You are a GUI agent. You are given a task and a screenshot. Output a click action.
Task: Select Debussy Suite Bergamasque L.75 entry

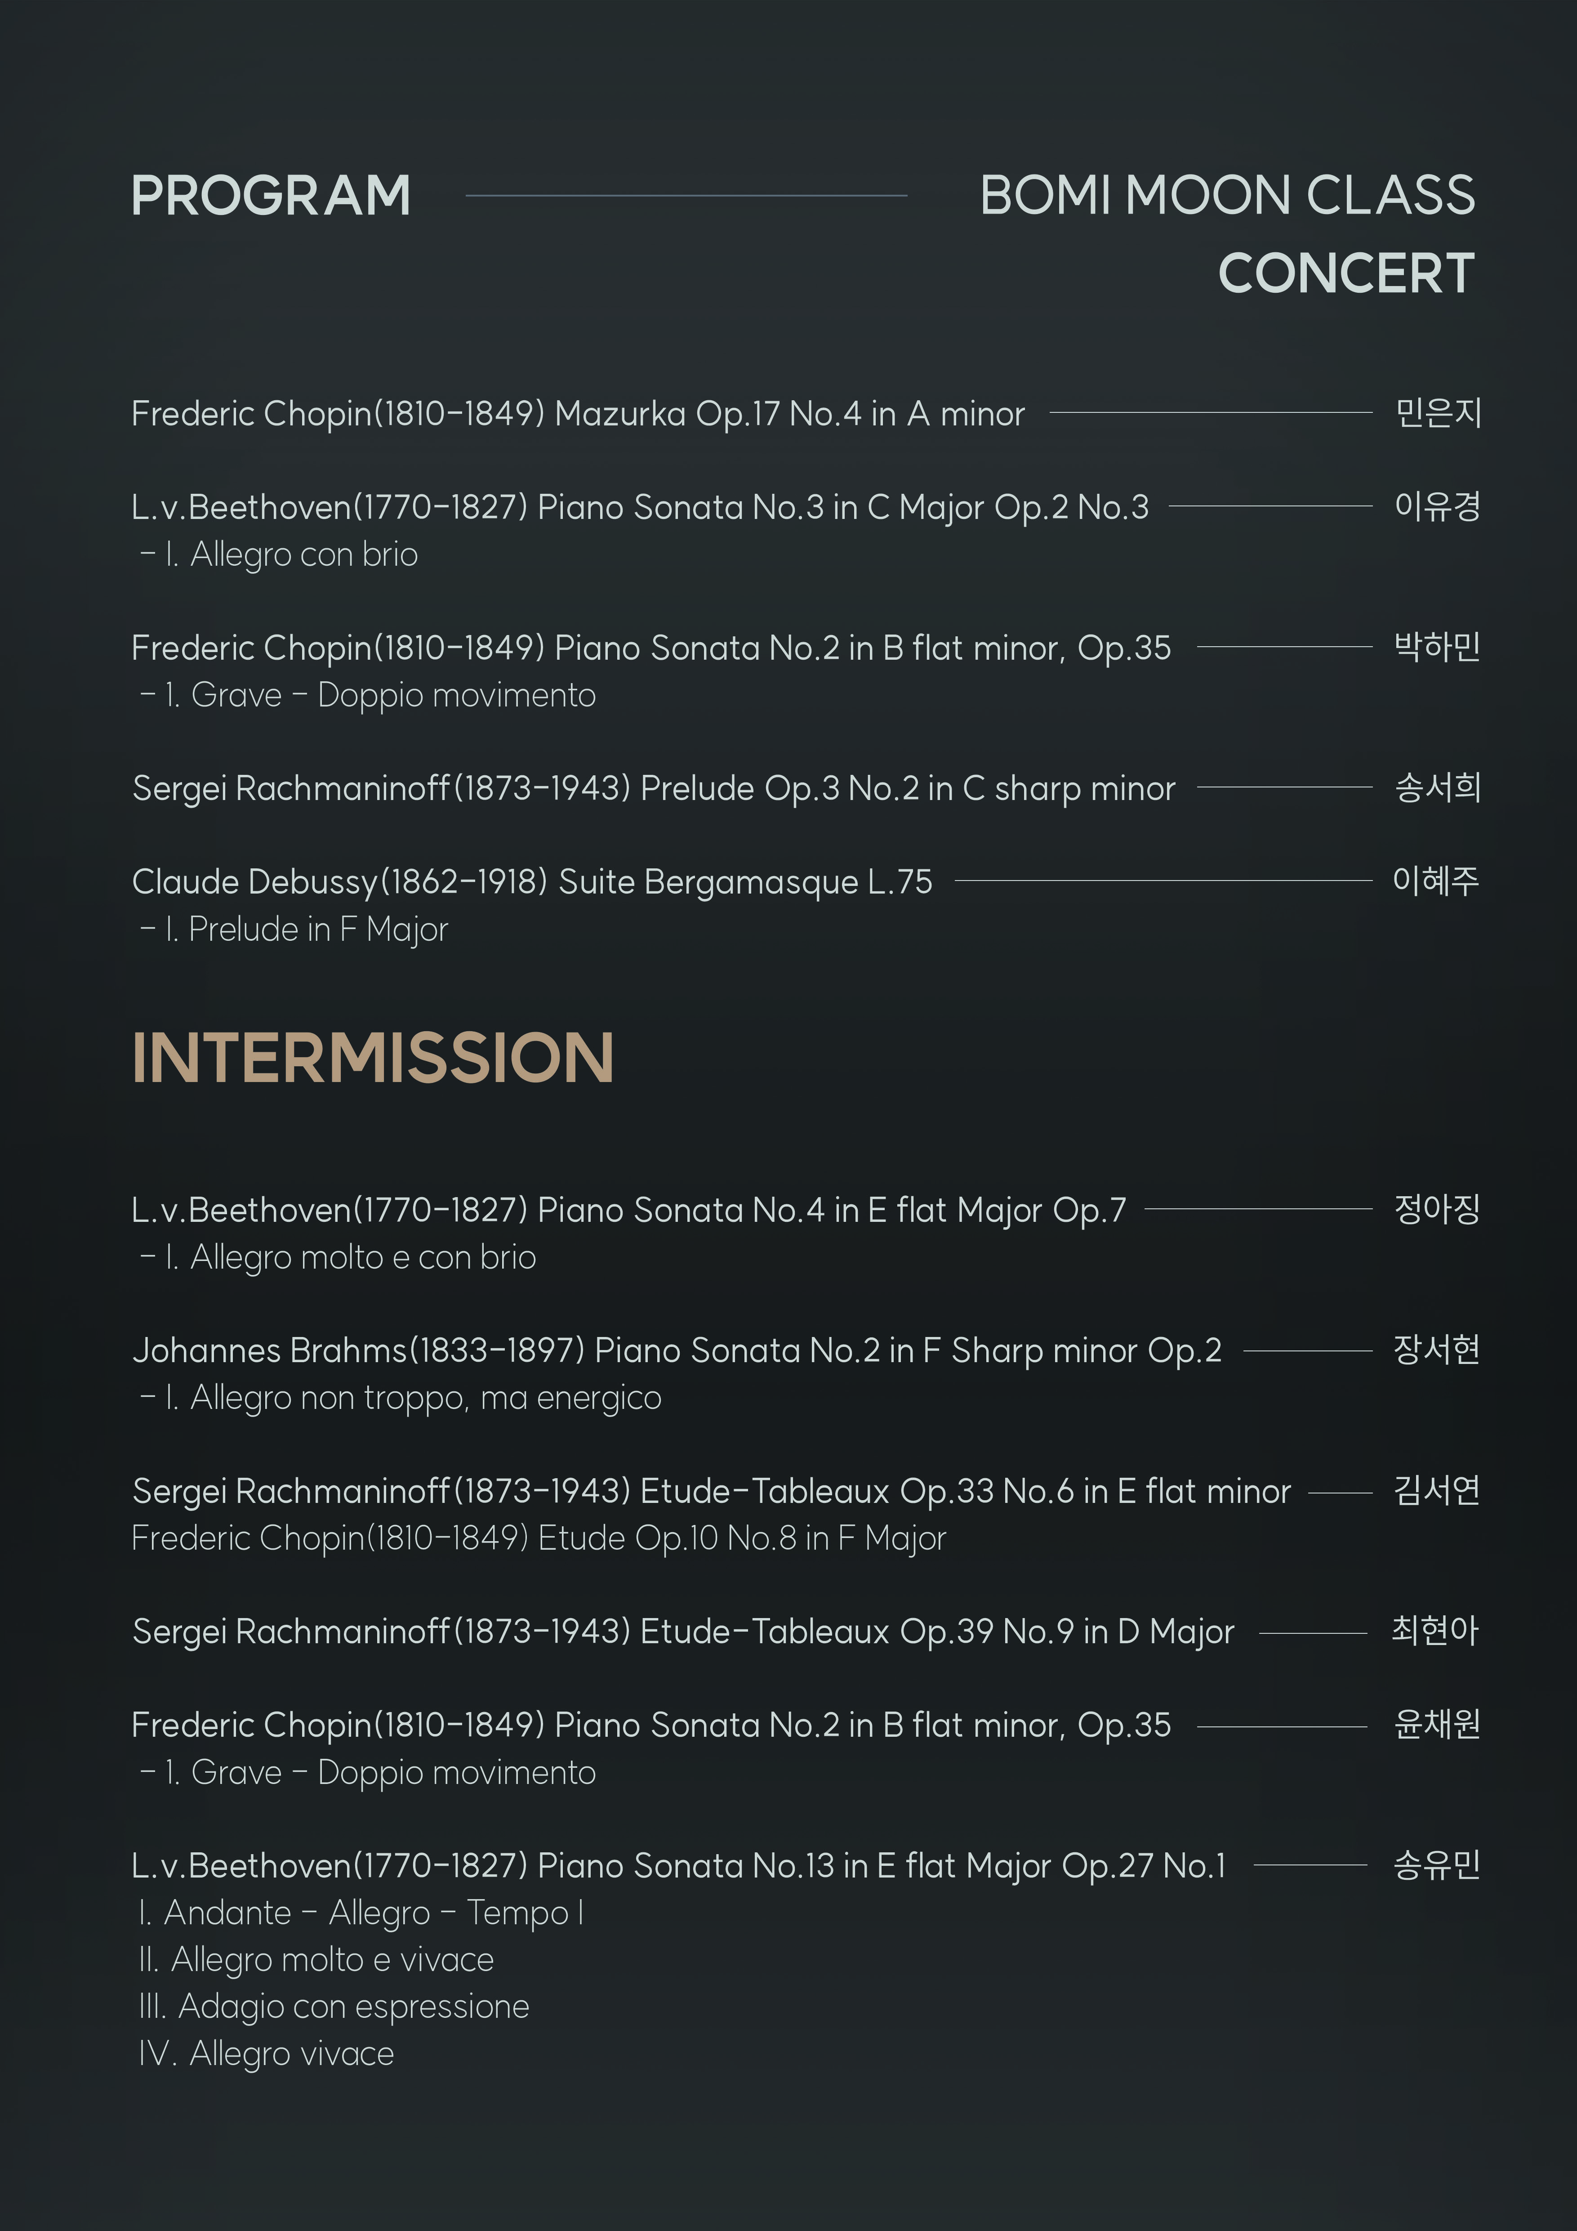point(532,882)
